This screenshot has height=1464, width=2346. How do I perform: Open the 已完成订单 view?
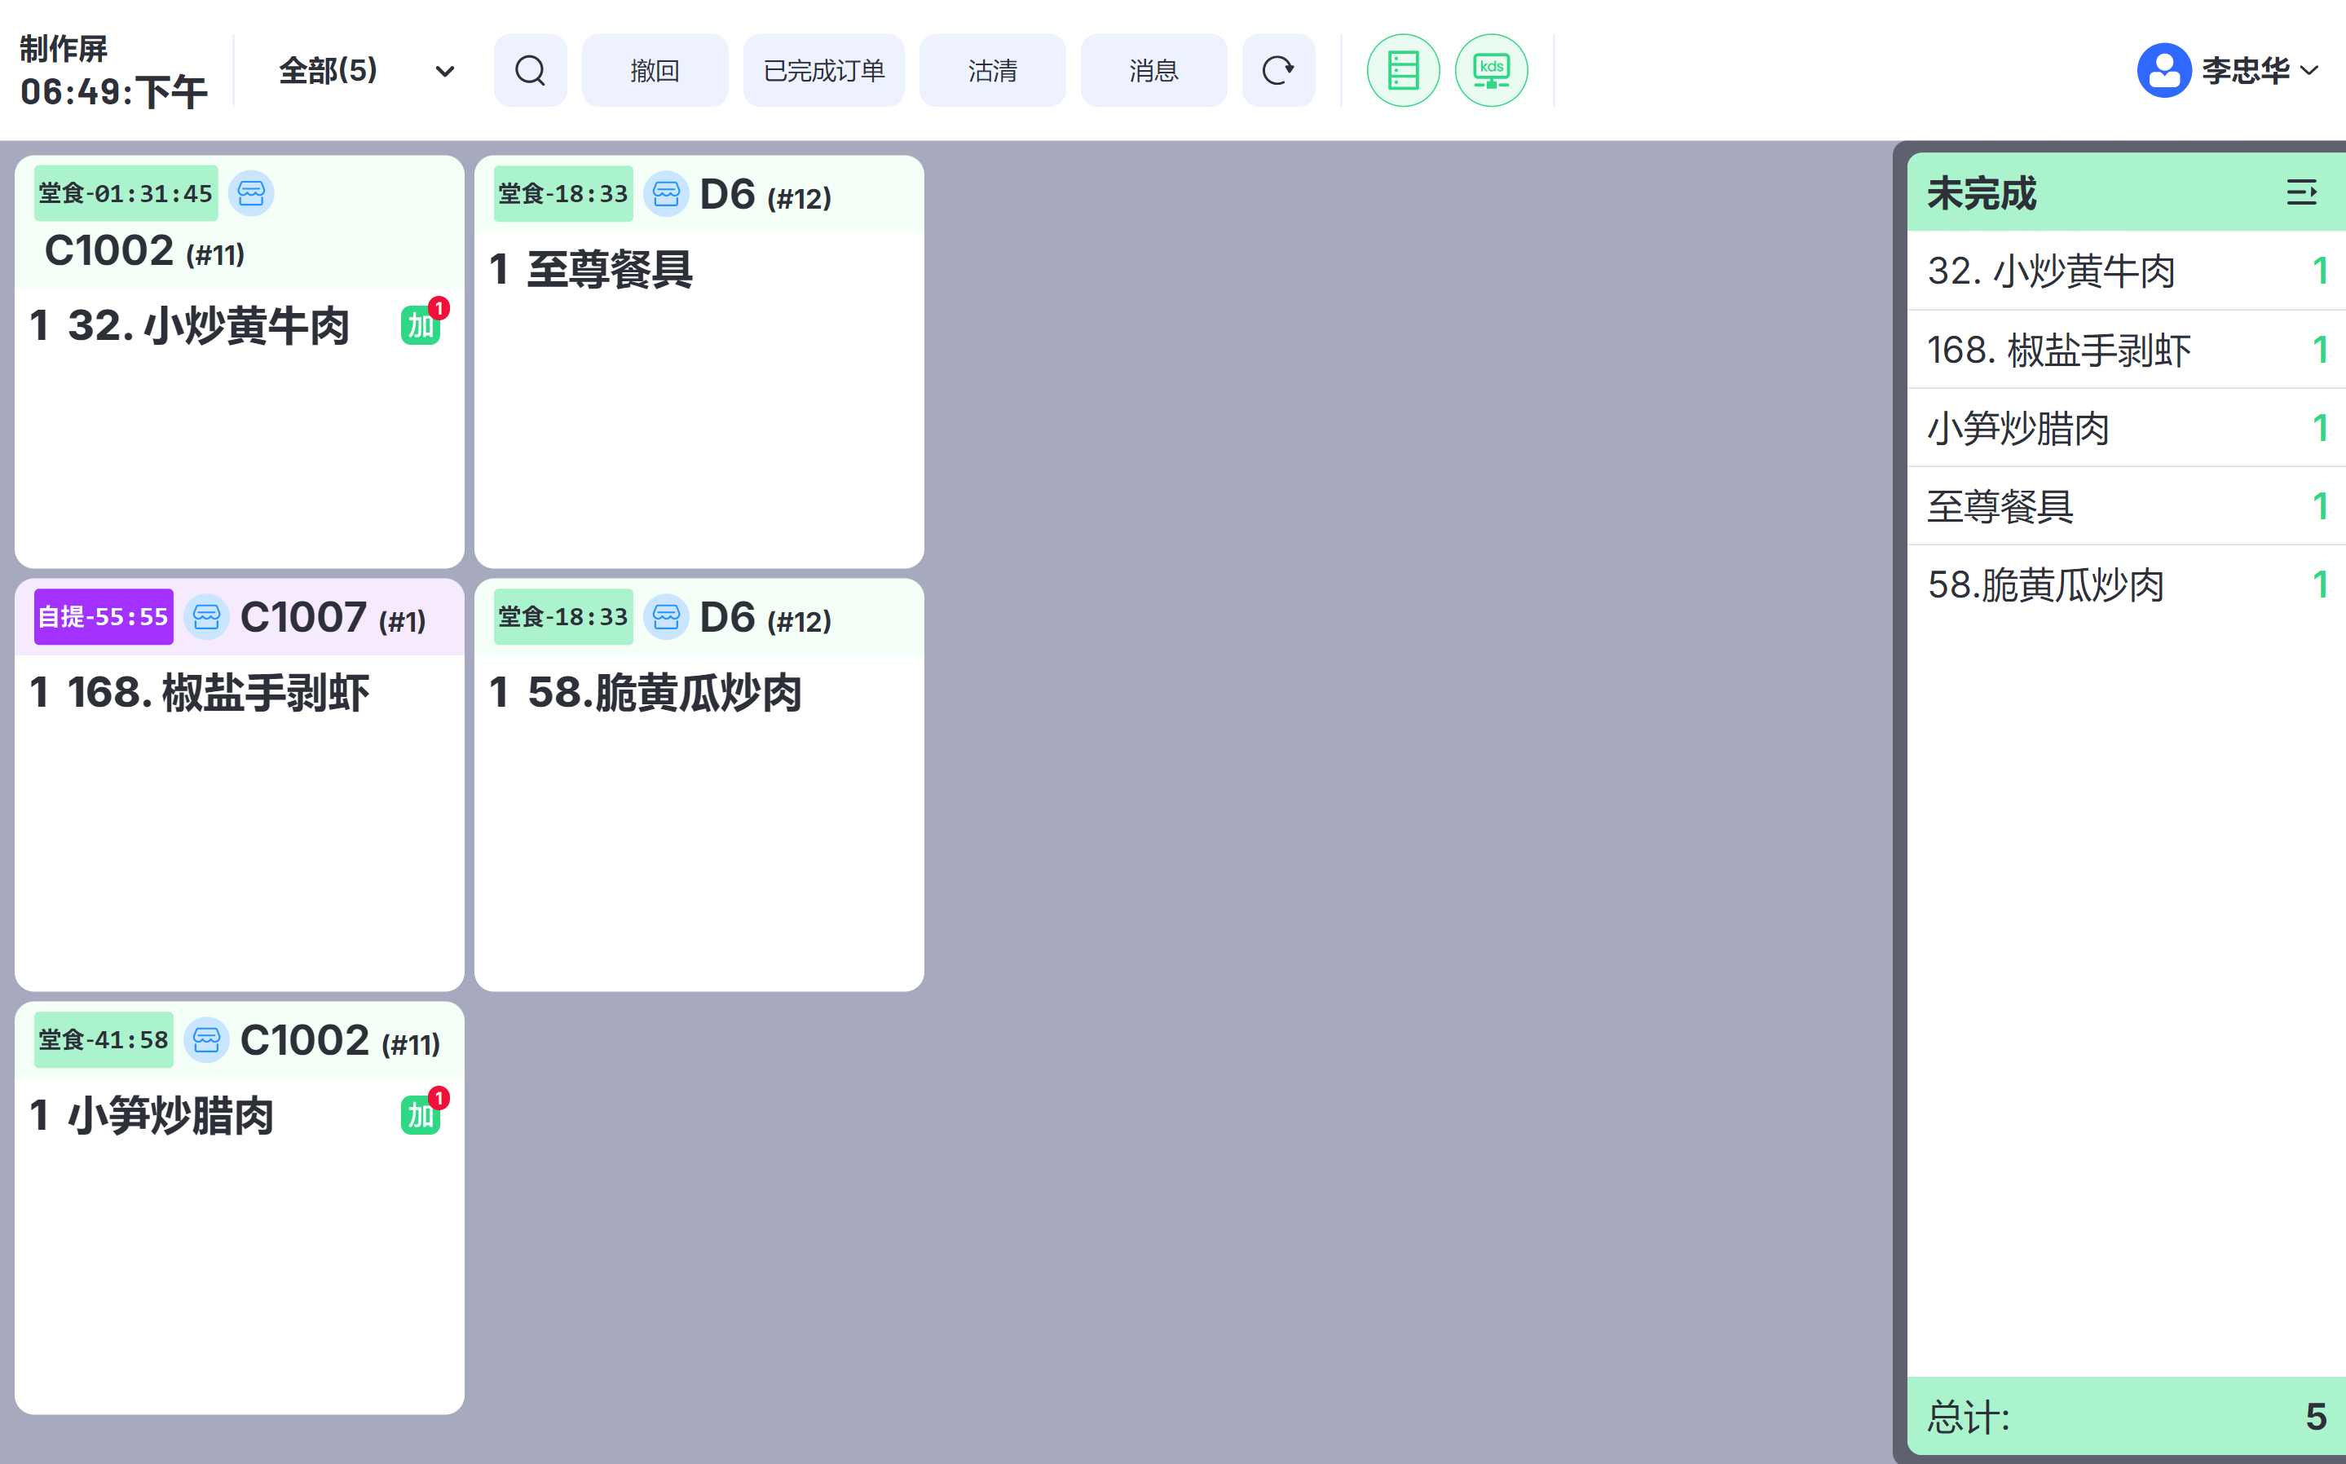823,71
